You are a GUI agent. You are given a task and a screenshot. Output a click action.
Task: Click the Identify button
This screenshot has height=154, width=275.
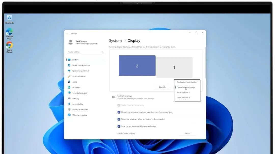tap(162, 87)
